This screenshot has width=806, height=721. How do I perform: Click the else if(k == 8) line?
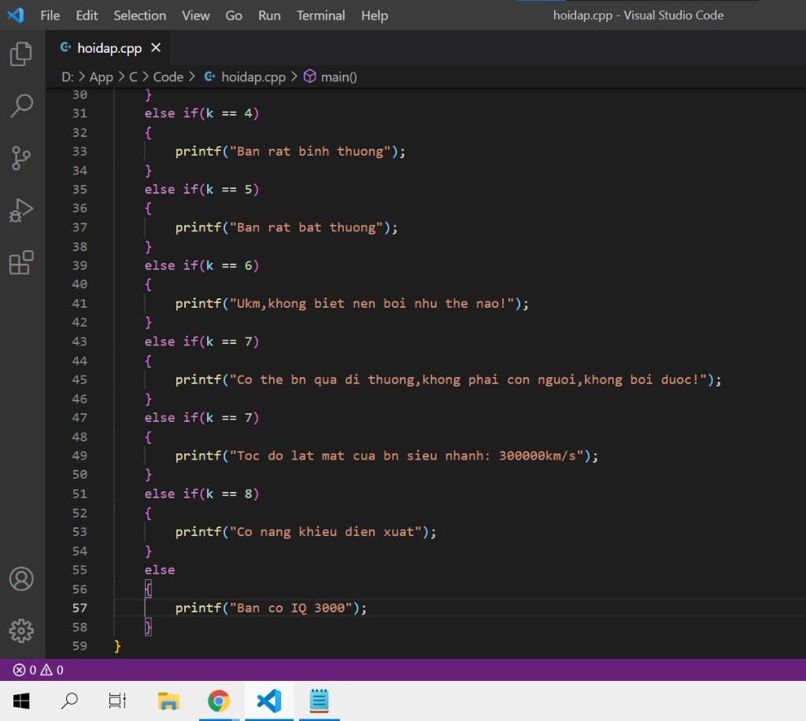coord(201,494)
